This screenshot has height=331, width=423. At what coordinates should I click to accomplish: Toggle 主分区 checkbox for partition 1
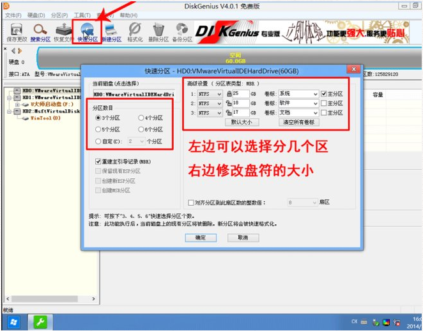pos(324,94)
